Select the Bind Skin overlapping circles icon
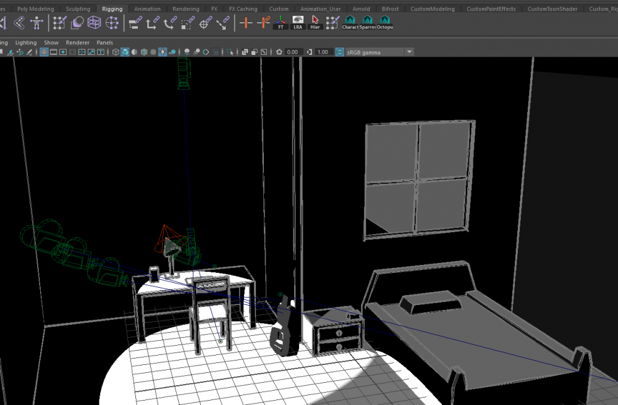 [x=77, y=23]
